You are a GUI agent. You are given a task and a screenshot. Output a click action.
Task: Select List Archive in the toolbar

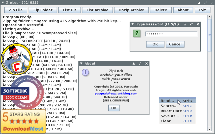pyautogui.click(x=97, y=10)
